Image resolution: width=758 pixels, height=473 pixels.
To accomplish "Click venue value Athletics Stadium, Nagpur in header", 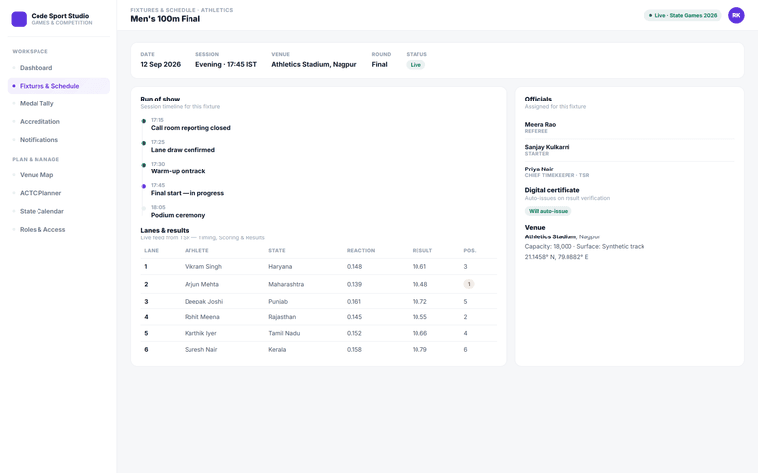I will click(314, 64).
